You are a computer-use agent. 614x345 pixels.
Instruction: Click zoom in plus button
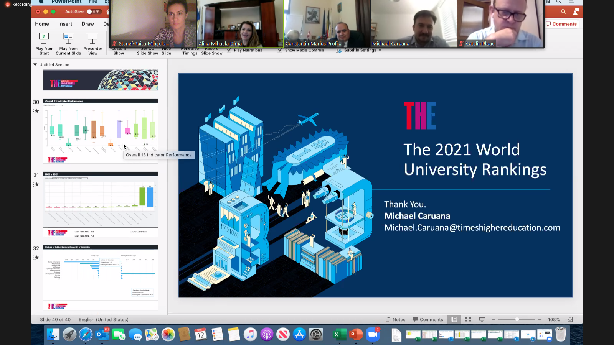(x=540, y=319)
